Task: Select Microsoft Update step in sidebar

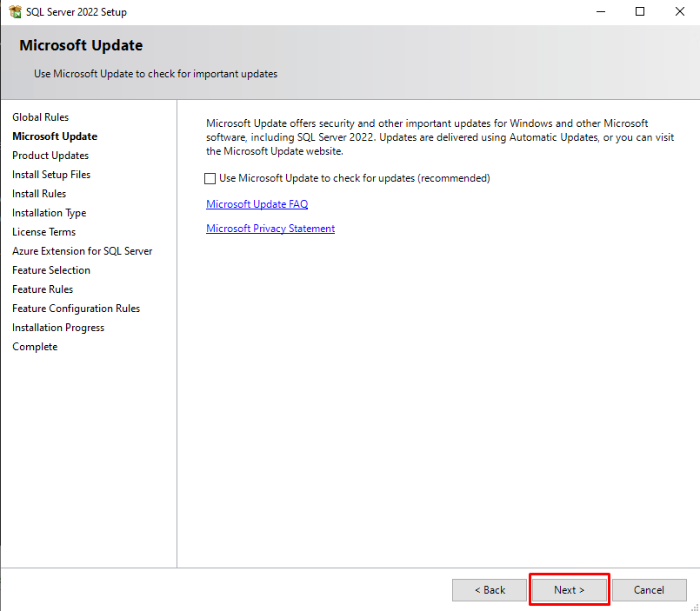Action: click(55, 136)
